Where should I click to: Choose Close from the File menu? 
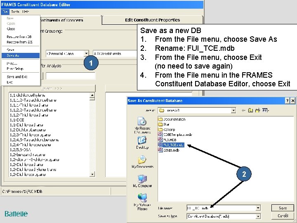click(x=21, y=29)
